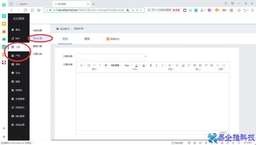Open 管理文章 in the submenu
This screenshot has height=145, width=256.
coord(37,46)
